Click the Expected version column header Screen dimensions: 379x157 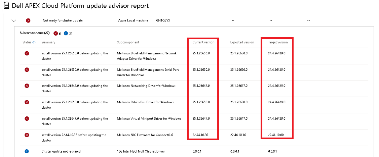pos(242,42)
